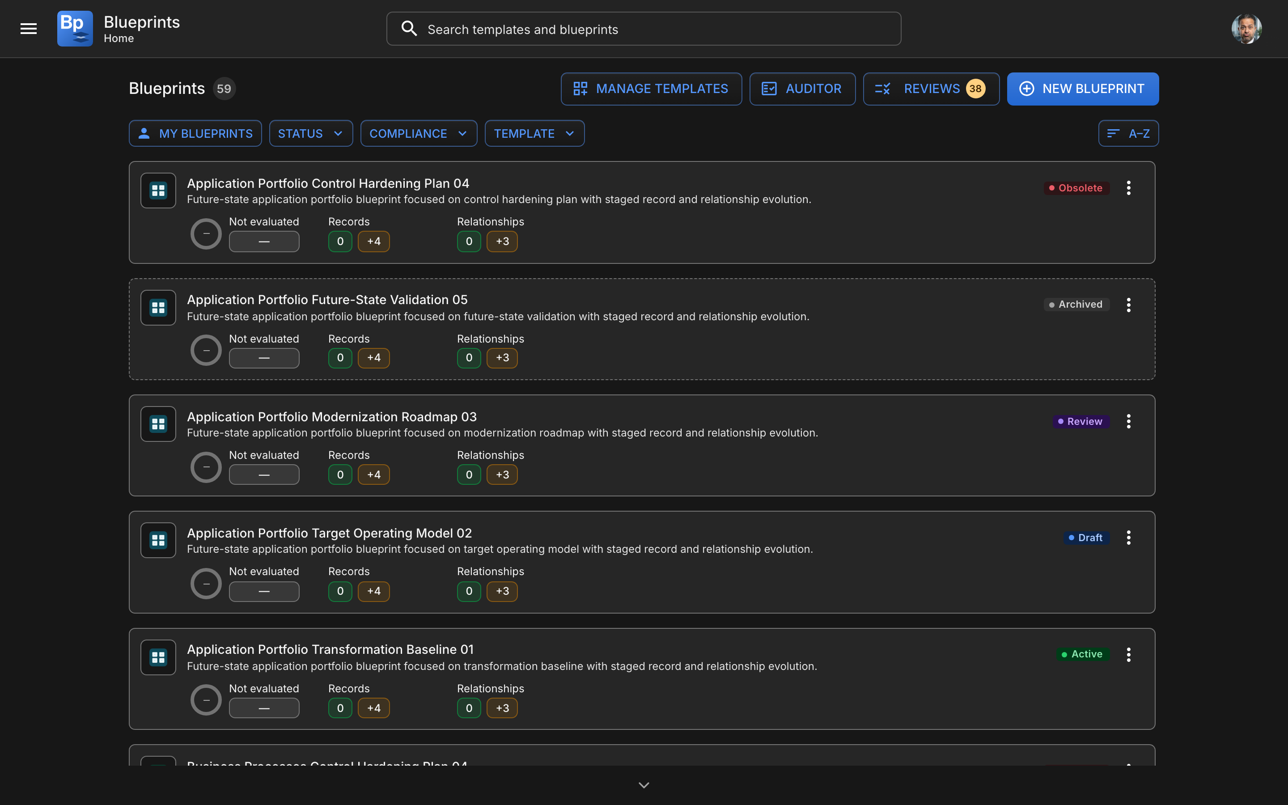The image size is (1288, 805).
Task: Click compliance ring of Transformation Baseline 01
Action: click(x=206, y=700)
